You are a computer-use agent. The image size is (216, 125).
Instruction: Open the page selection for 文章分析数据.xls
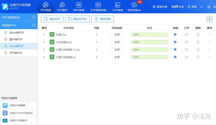117,57
